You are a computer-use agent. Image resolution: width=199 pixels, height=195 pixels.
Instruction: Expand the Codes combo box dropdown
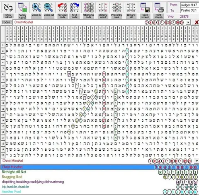188,22
